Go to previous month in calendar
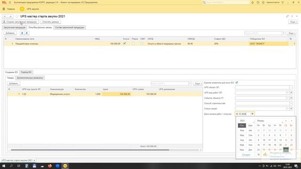The width and height of the screenshot is (301, 169). click(x=286, y=121)
